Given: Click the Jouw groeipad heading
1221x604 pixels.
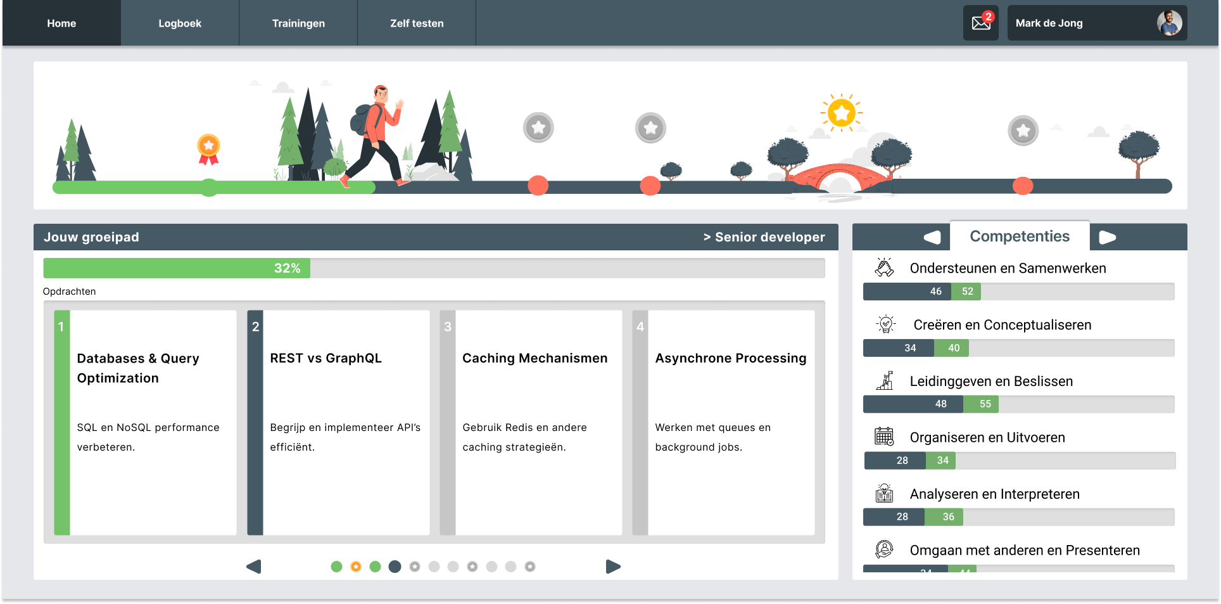Looking at the screenshot, I should coord(91,237).
